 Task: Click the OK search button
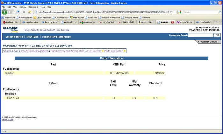click(217, 35)
